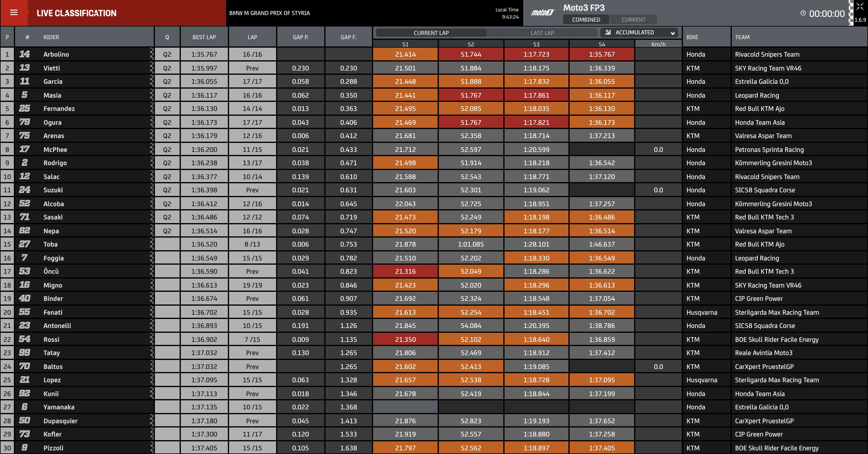
Task: Click Toba's S2 time 1:01.085
Action: [471, 244]
